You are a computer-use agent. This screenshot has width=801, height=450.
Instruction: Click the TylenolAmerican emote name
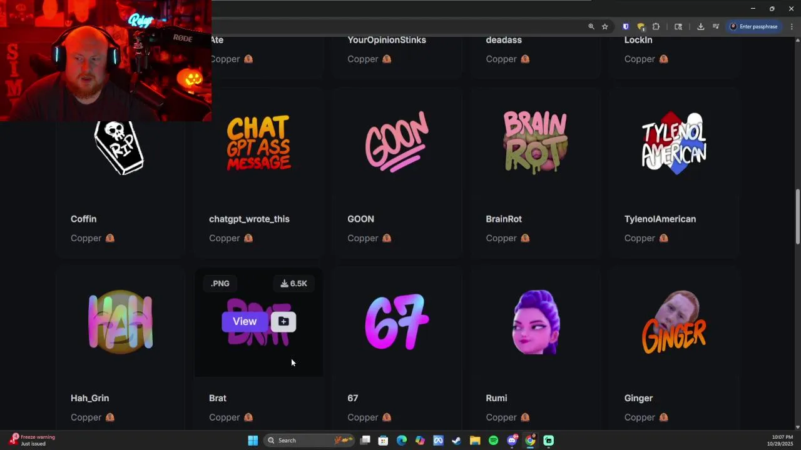coord(660,219)
